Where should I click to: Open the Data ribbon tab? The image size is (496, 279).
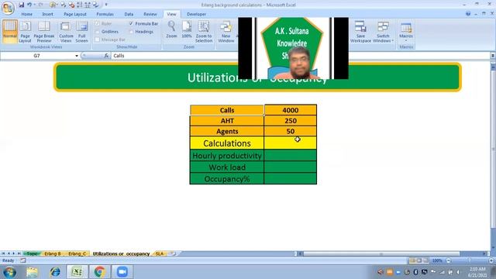[x=129, y=14]
